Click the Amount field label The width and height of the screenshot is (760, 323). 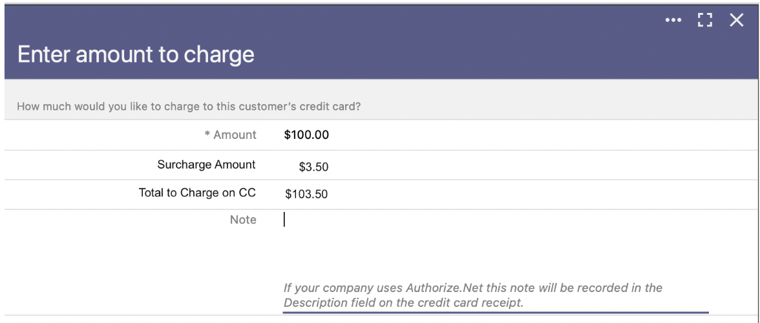point(235,134)
